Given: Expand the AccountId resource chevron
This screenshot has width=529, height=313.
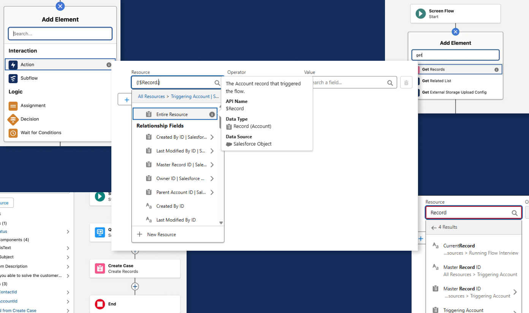Looking at the screenshot, I should point(68,302).
